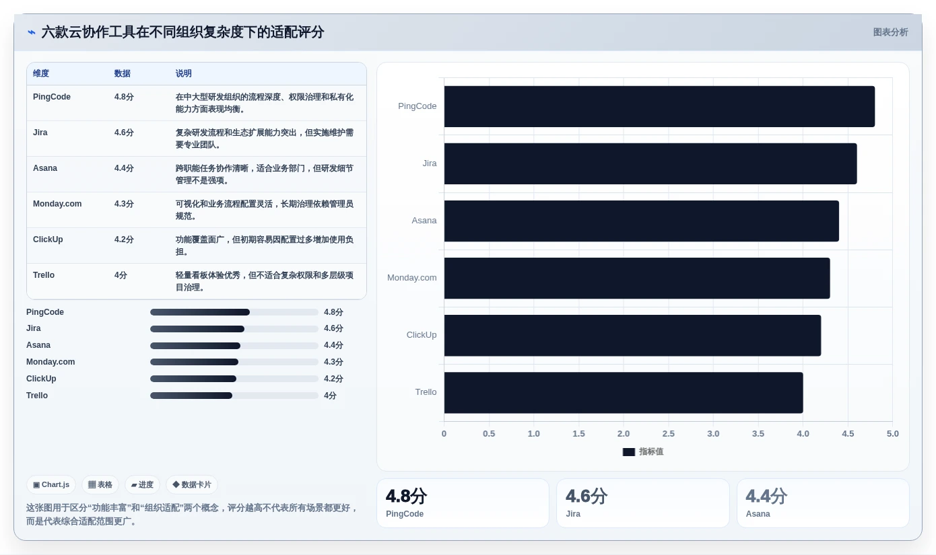The width and height of the screenshot is (936, 555).
Task: Click the Jira bar in the chart
Action: click(x=650, y=163)
